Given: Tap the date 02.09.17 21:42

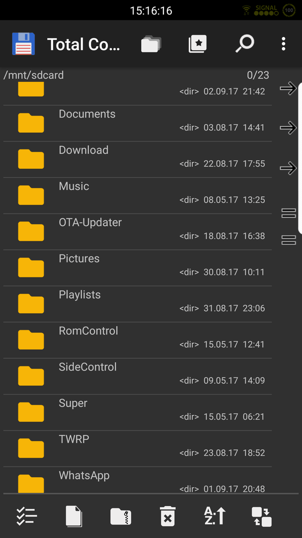Looking at the screenshot, I should click(234, 92).
